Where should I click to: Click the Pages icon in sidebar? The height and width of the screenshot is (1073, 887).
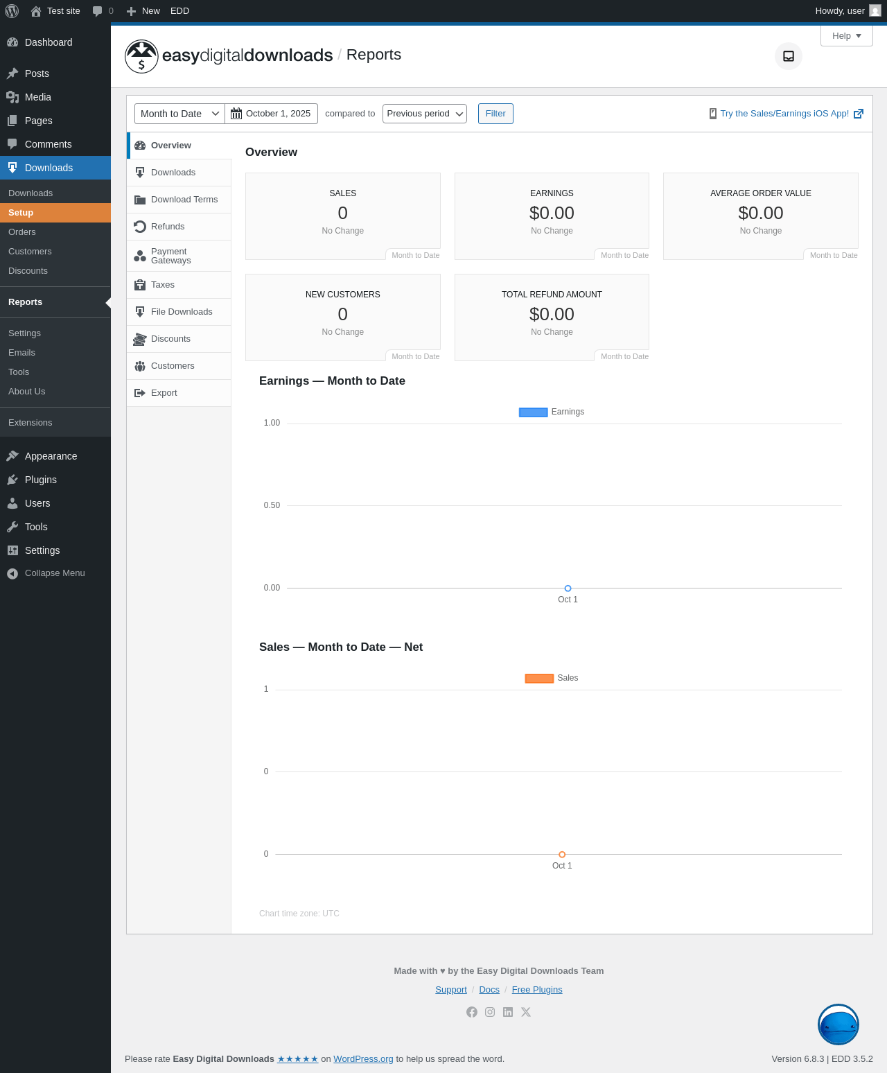pyautogui.click(x=12, y=121)
